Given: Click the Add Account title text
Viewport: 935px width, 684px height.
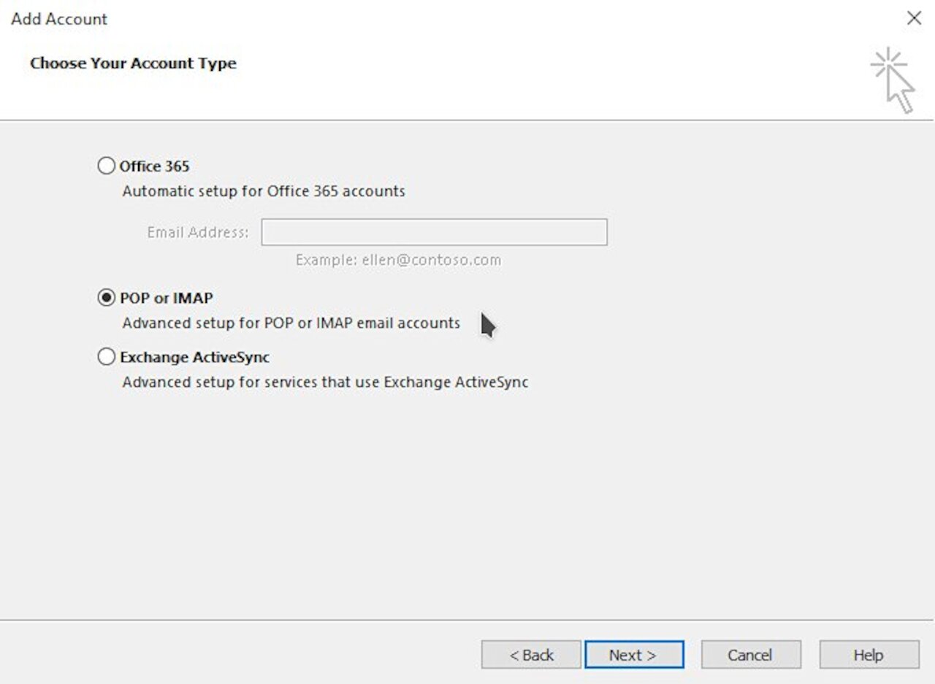Looking at the screenshot, I should point(58,19).
